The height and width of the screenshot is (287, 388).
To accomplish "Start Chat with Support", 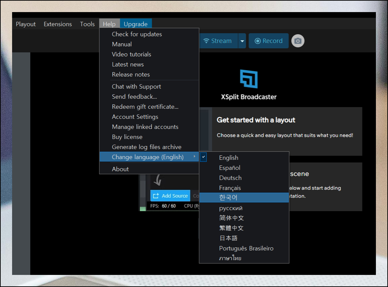I will click(x=149, y=87).
